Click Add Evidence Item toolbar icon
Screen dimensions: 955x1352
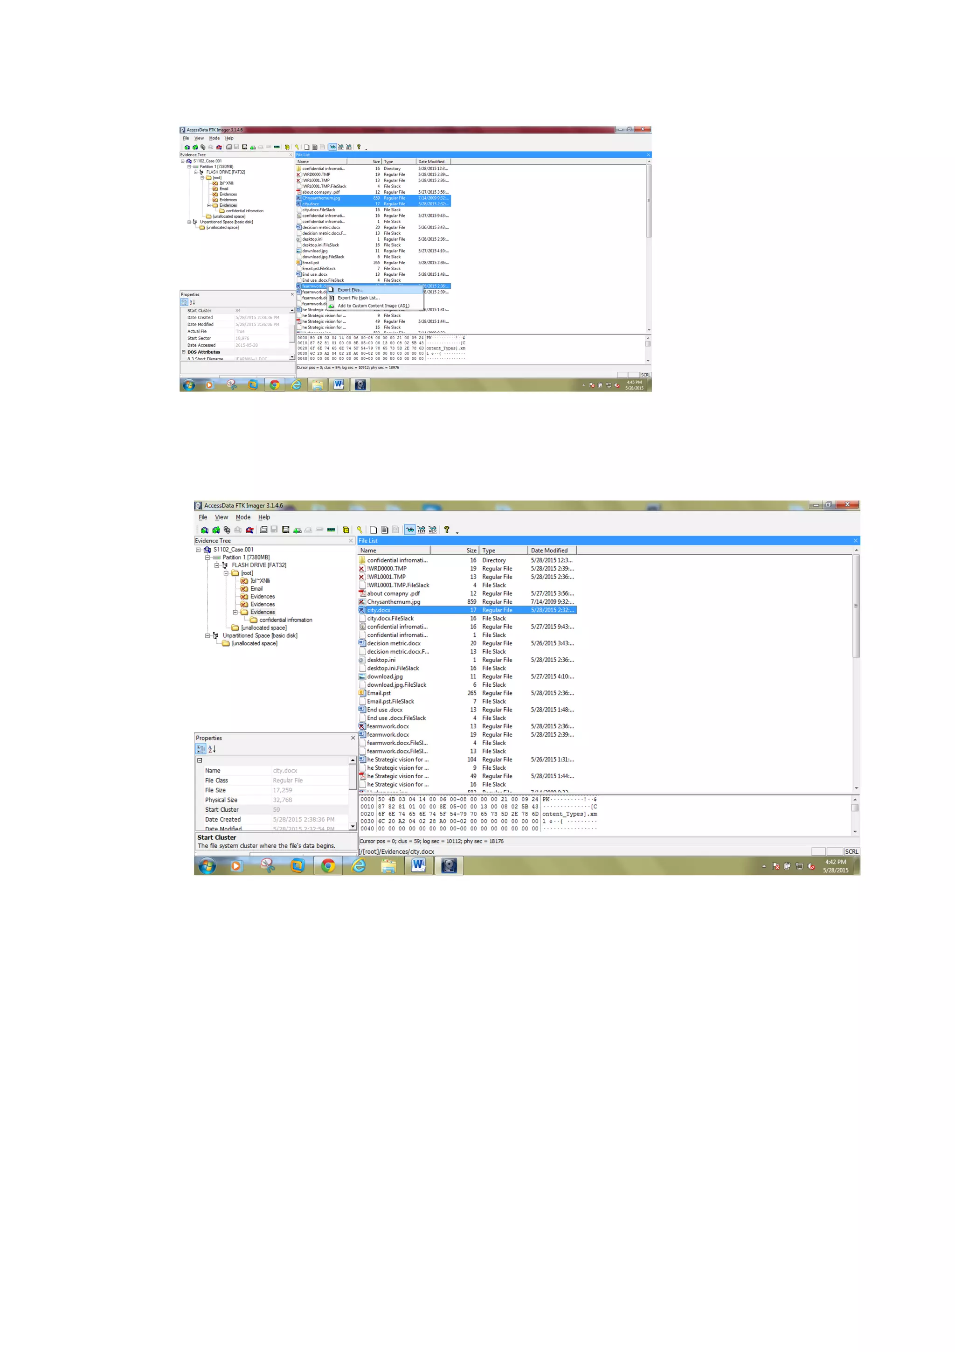point(204,530)
